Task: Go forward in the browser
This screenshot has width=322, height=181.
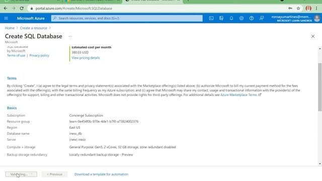Action: click(x=14, y=9)
